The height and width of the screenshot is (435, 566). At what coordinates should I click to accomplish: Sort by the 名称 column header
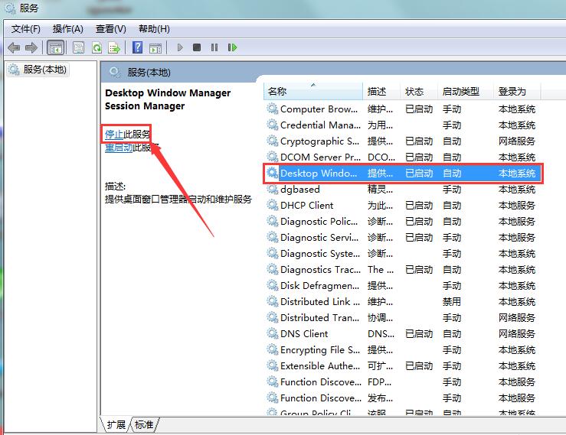click(313, 91)
